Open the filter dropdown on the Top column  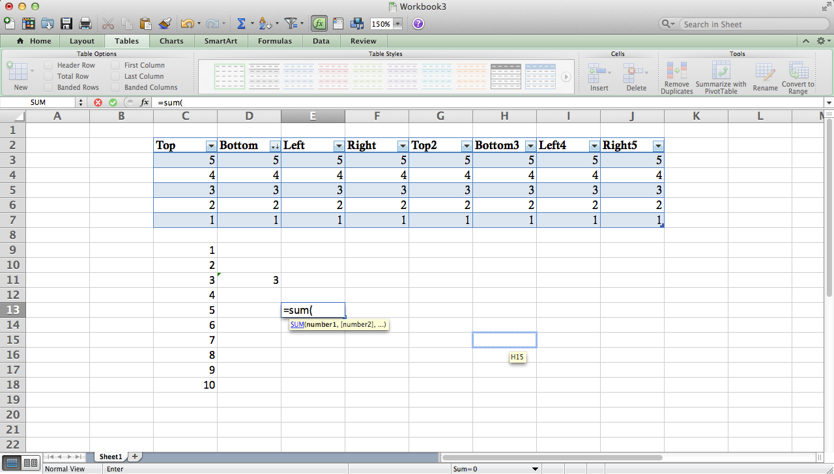pyautogui.click(x=210, y=145)
